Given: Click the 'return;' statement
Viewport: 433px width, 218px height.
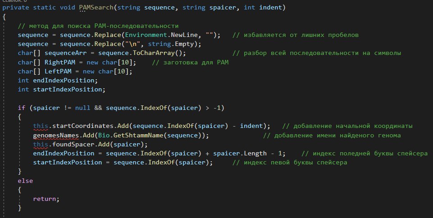Looking at the screenshot, I should 46,199.
